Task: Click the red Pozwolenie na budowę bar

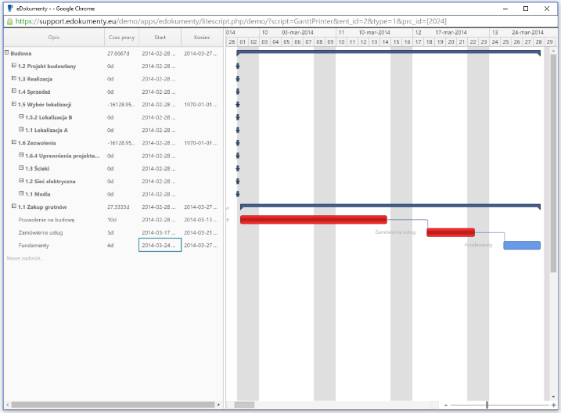Action: [x=313, y=220]
